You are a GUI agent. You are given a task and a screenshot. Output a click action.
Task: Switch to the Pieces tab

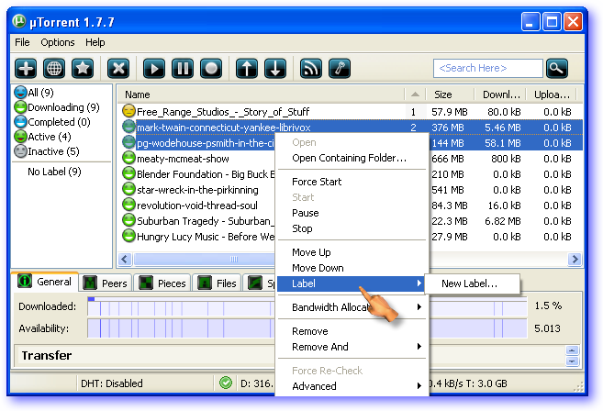(x=162, y=283)
